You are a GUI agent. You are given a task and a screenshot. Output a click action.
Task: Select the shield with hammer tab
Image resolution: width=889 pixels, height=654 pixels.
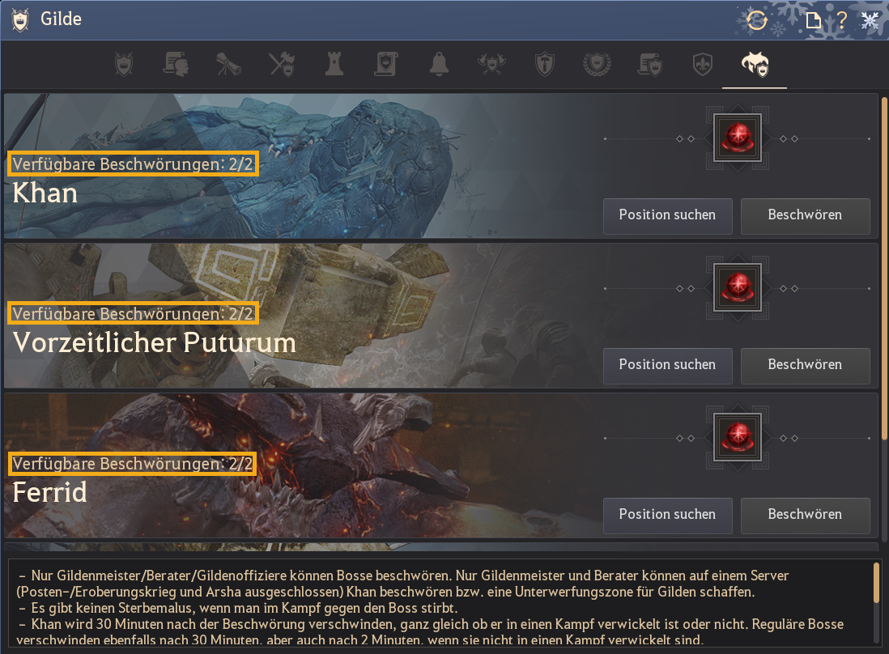tap(544, 64)
